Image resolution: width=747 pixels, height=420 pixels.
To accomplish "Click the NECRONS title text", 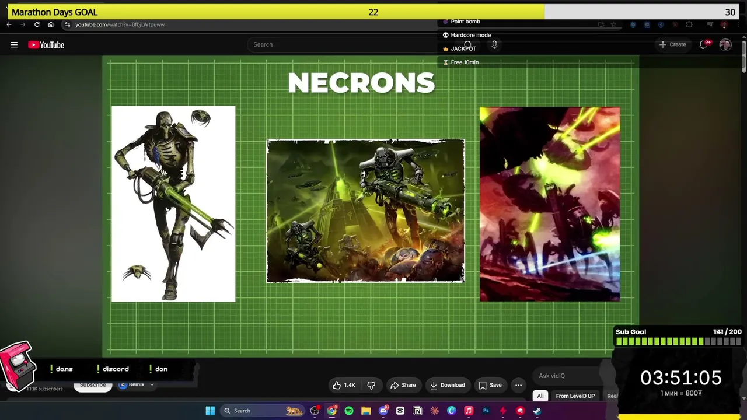I will pos(361,83).
